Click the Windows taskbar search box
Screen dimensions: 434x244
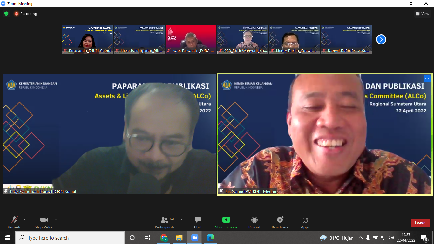(x=70, y=238)
